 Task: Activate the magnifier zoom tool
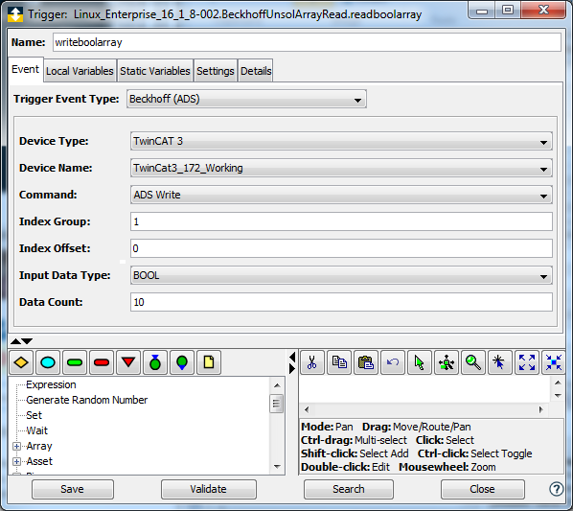473,362
